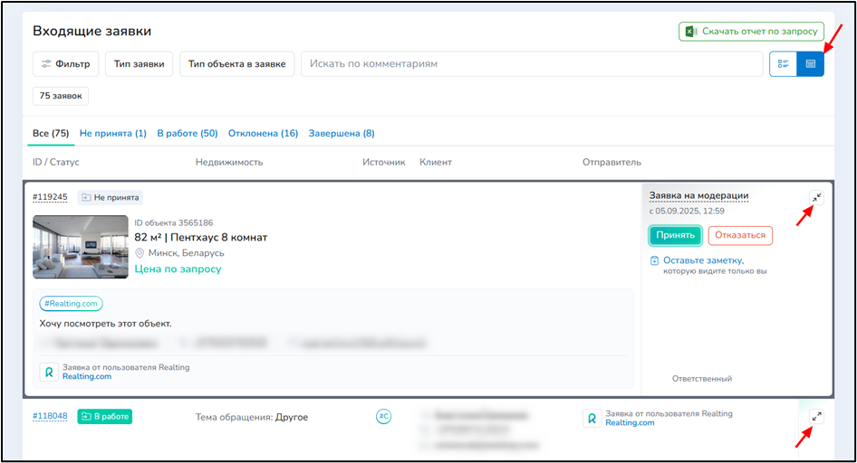Click the Оставьте заметку note link
This screenshot has width=857, height=463.
(x=703, y=260)
